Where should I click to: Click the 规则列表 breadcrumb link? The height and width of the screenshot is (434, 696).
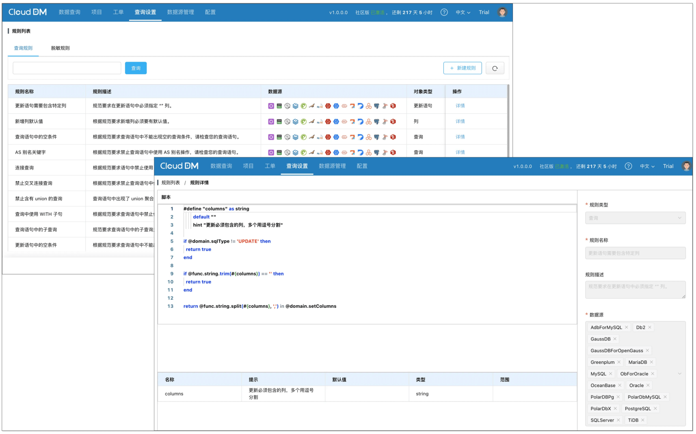(x=171, y=183)
